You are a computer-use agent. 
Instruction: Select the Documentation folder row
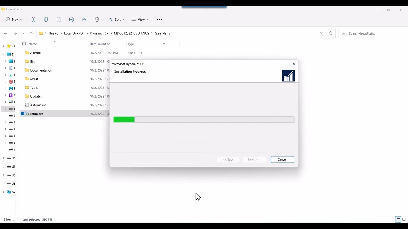click(65, 70)
